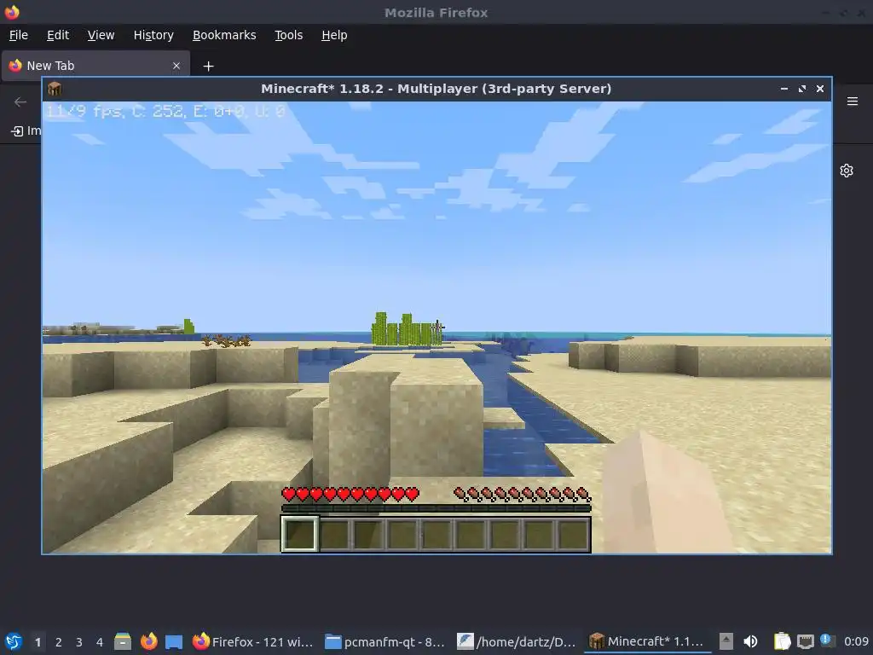The height and width of the screenshot is (655, 873).
Task: Click the Firefox logo in the title bar
Action: click(x=12, y=12)
